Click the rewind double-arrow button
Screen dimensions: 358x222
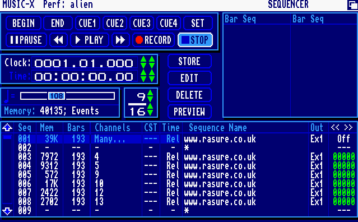(x=58, y=40)
